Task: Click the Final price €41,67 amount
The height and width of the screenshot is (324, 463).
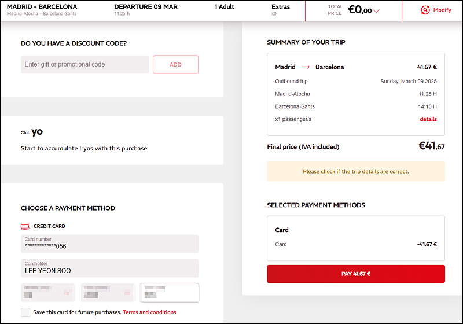Action: pyautogui.click(x=432, y=146)
